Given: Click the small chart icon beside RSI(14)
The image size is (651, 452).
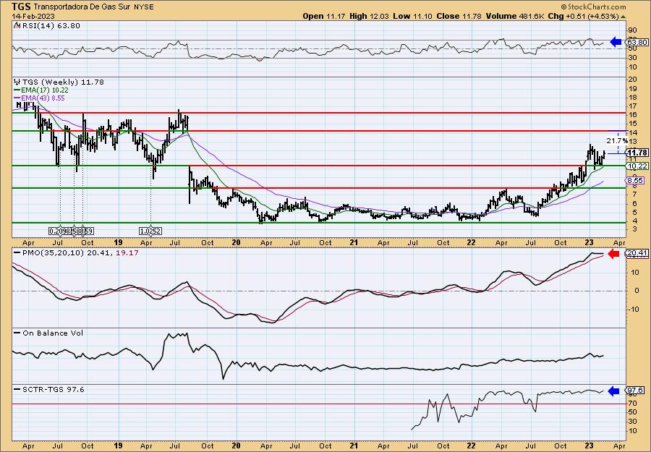Looking at the screenshot, I should (17, 26).
